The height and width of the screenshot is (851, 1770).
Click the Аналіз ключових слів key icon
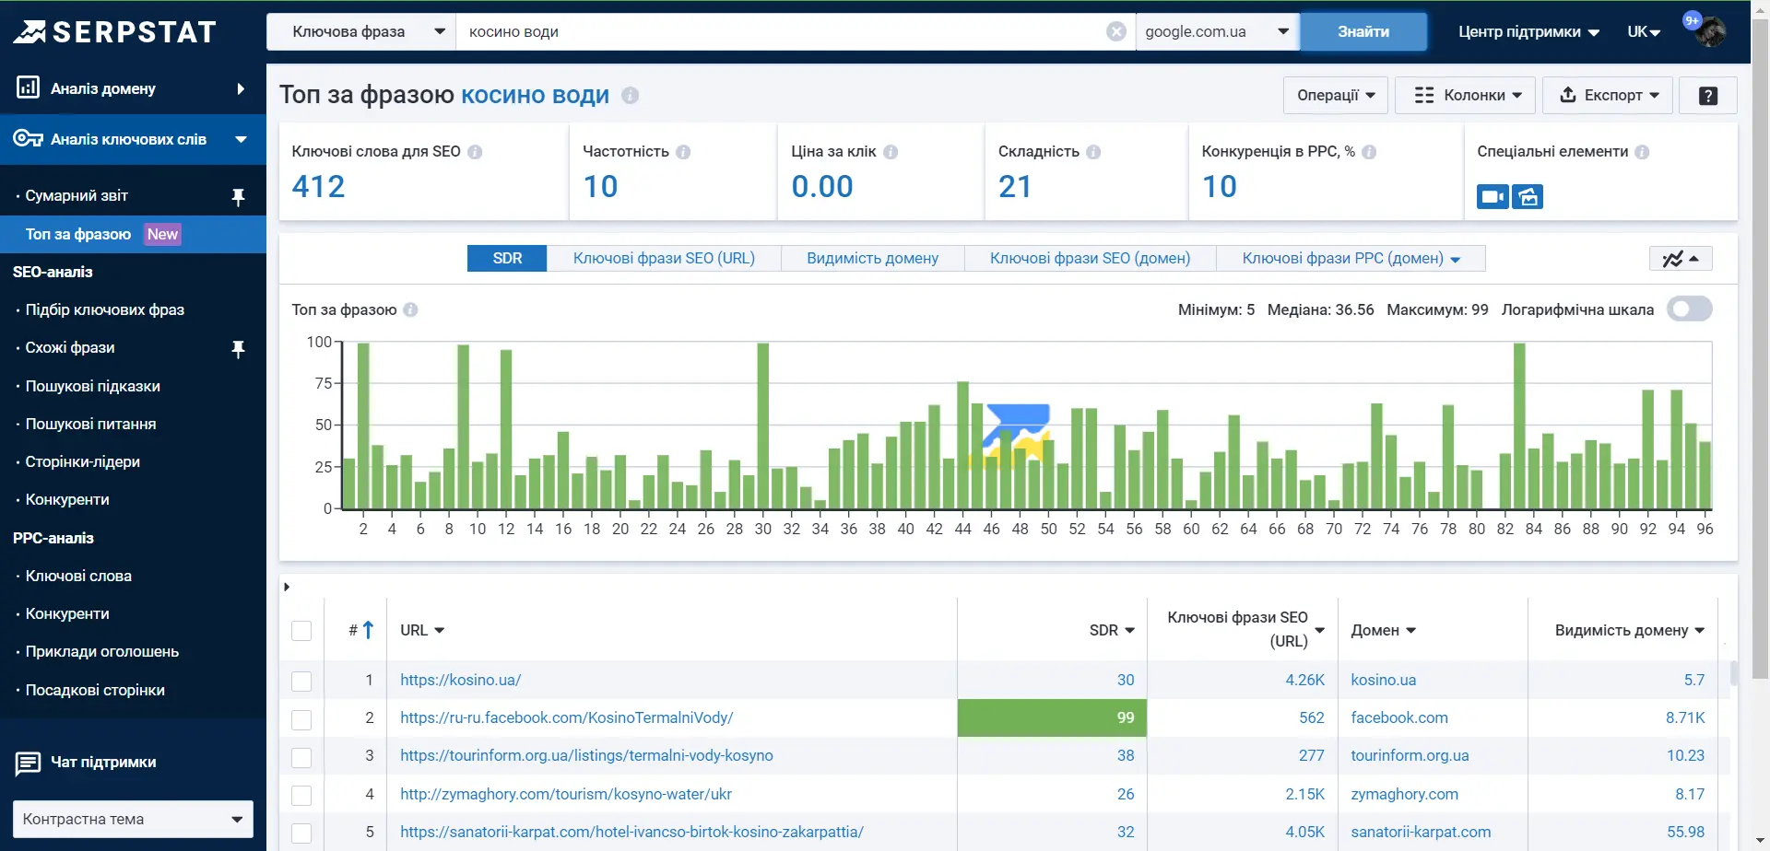(x=29, y=138)
